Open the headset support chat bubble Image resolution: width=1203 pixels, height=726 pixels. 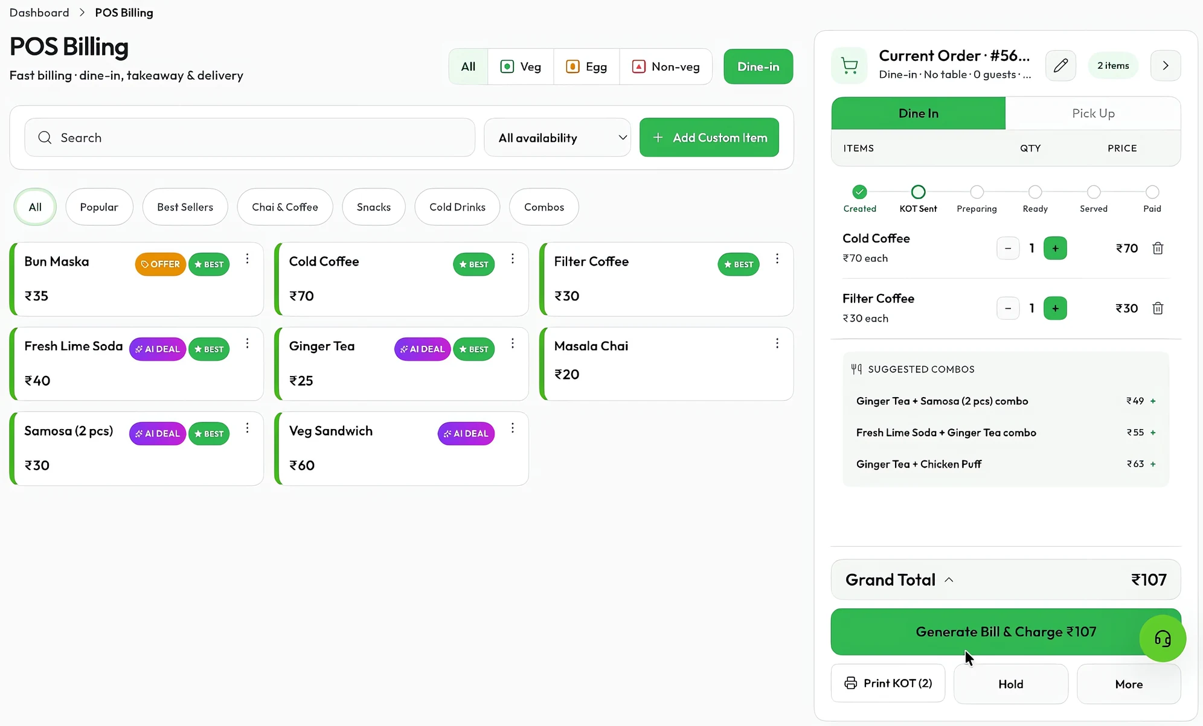[x=1163, y=638]
